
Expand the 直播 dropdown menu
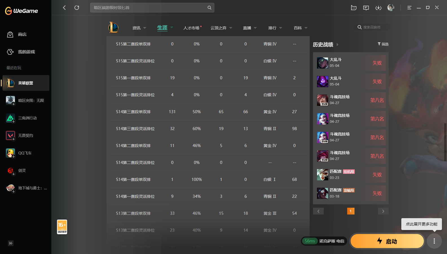point(255,28)
